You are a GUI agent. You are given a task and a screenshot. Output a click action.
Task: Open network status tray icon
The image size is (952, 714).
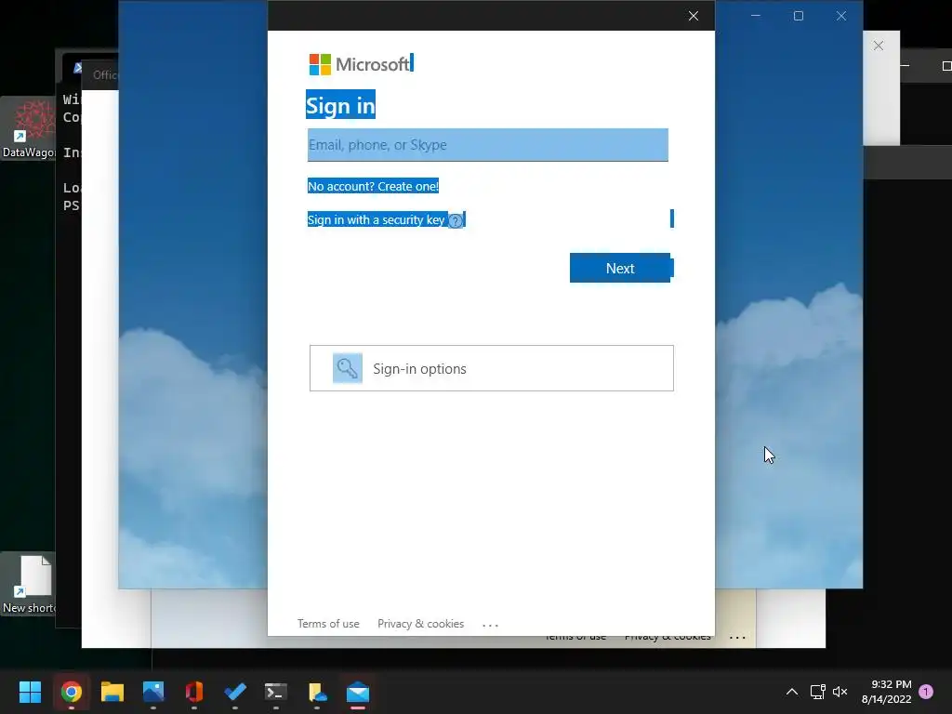click(x=817, y=692)
